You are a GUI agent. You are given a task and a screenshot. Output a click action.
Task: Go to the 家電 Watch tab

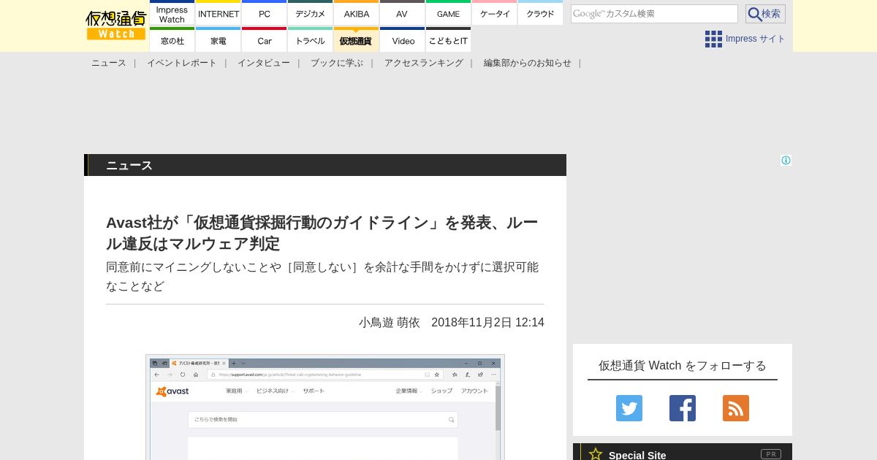click(x=219, y=40)
